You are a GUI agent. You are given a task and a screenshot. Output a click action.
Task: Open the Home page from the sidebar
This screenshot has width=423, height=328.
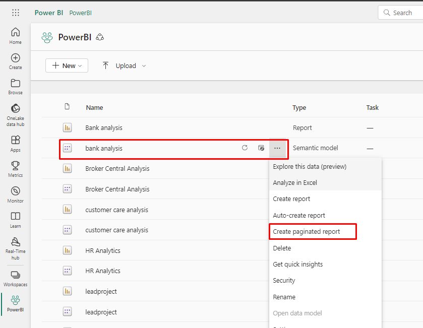pos(15,34)
